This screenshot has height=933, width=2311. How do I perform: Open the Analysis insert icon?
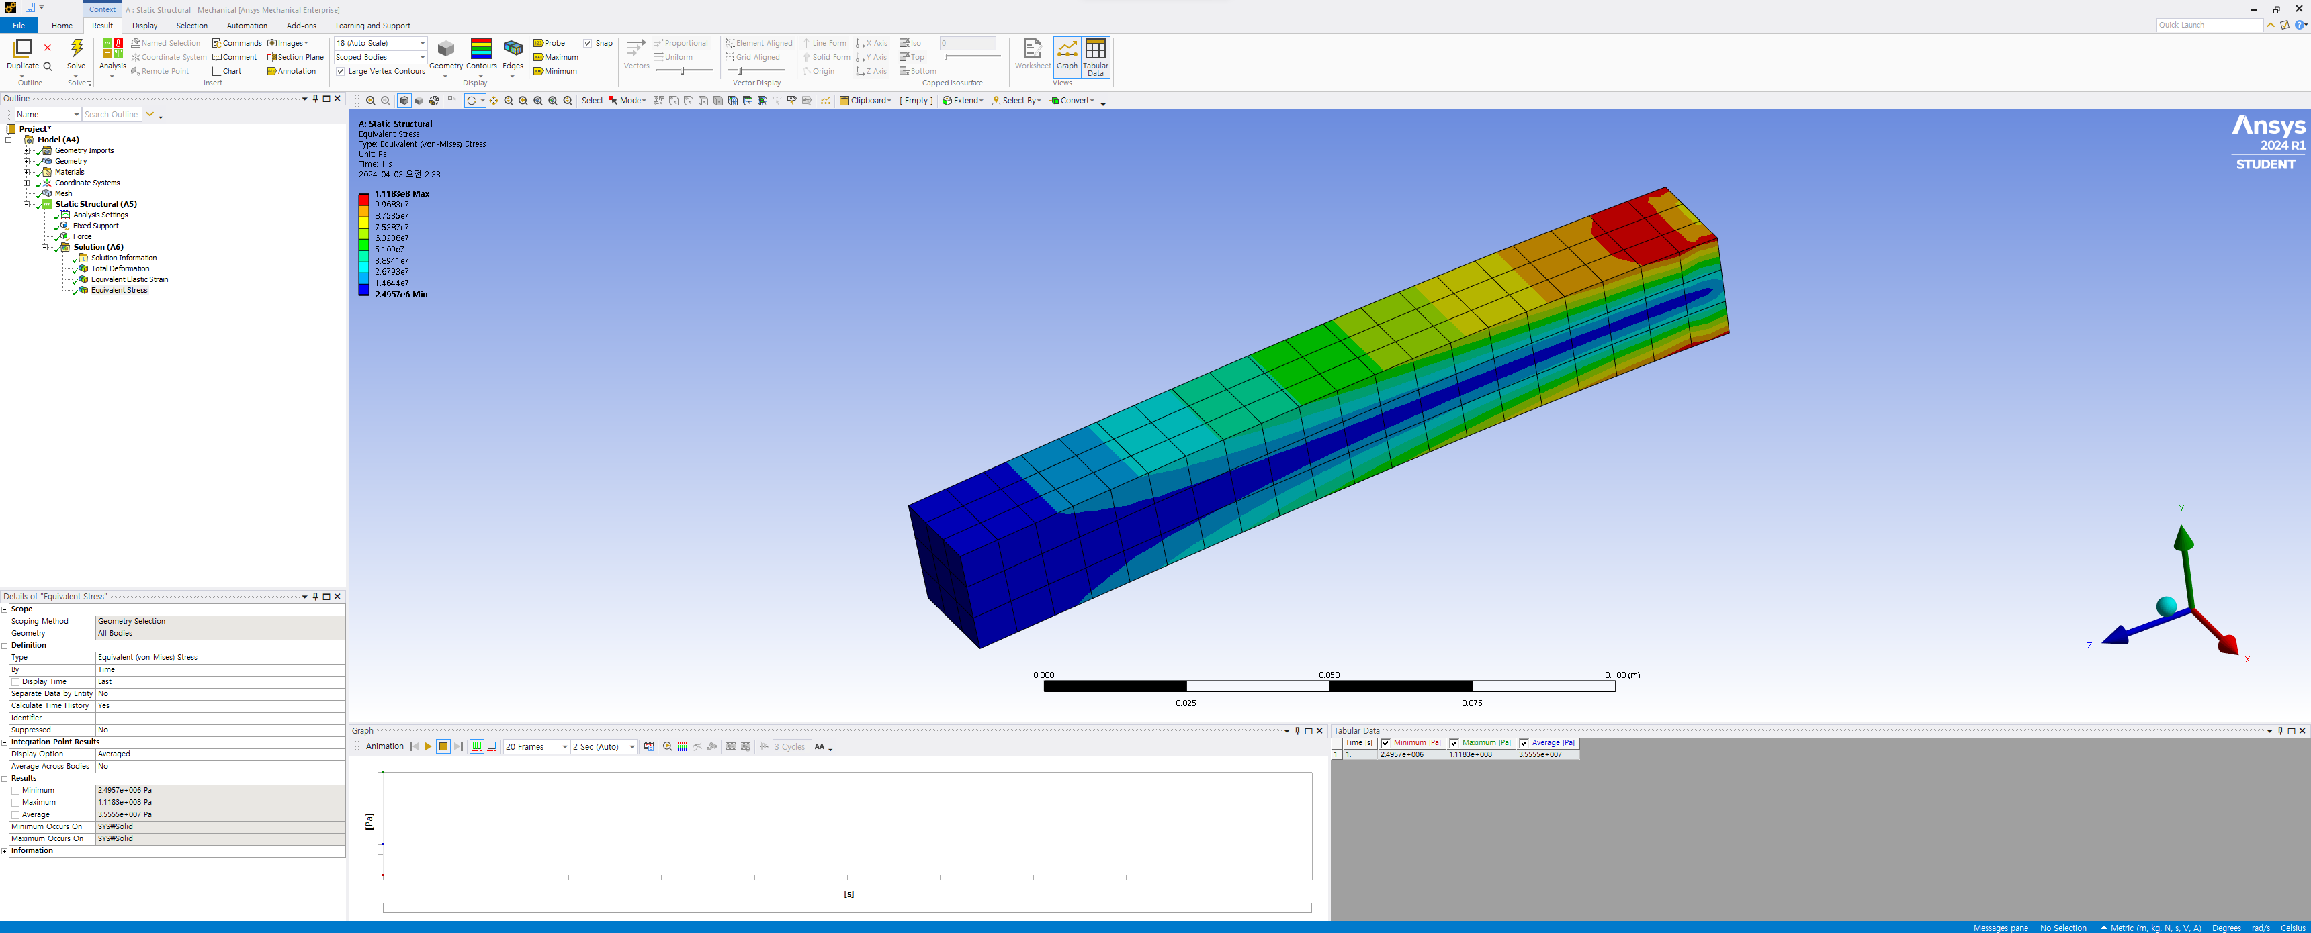[x=112, y=48]
